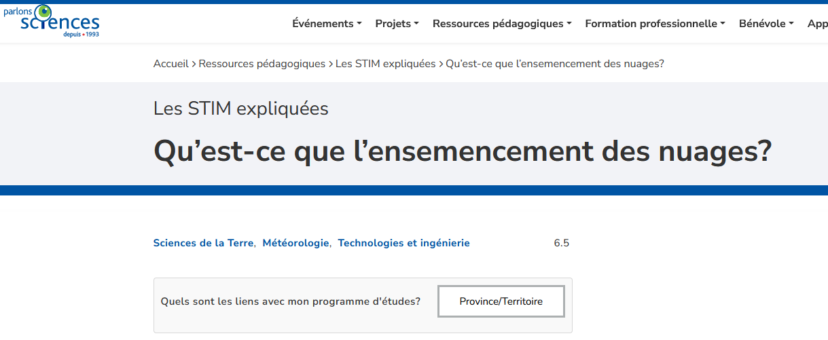Go to Accueil in the breadcrumb
Image resolution: width=828 pixels, height=340 pixels.
pos(171,64)
